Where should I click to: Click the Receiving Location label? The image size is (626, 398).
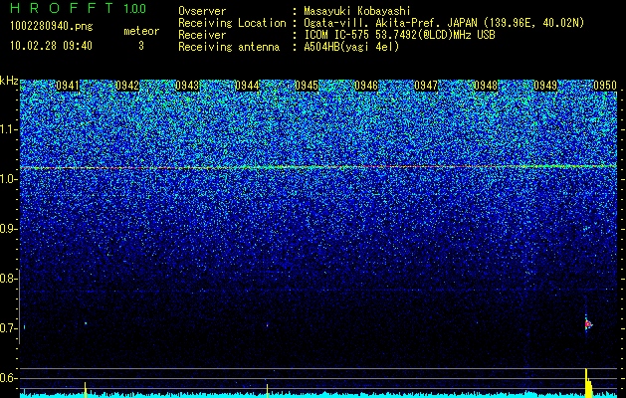tap(232, 23)
